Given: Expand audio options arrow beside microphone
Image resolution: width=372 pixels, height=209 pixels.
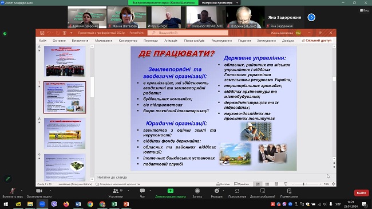Looking at the screenshot, I should [x=22, y=191].
